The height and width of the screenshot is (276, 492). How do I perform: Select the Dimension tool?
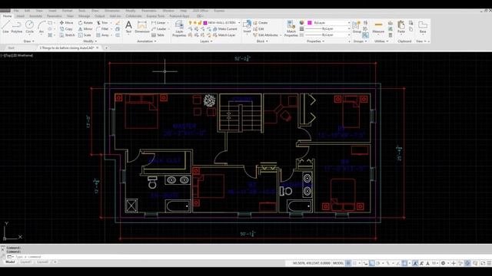142,27
